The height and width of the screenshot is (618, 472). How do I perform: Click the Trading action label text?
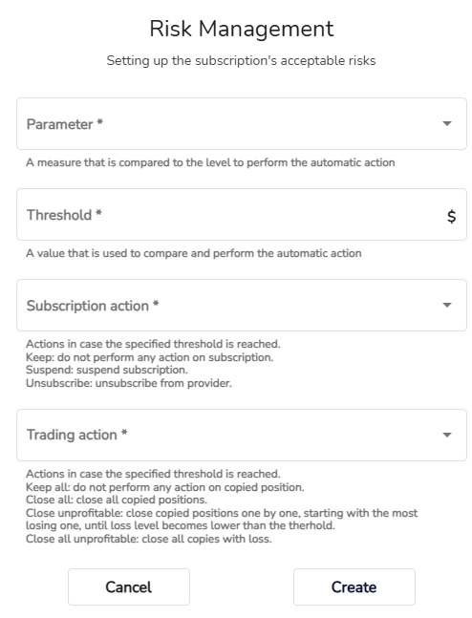click(x=76, y=435)
